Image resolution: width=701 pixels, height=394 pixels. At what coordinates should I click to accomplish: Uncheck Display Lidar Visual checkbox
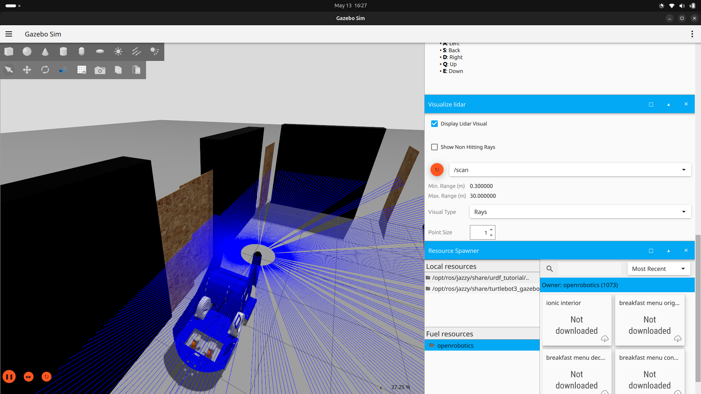click(434, 124)
